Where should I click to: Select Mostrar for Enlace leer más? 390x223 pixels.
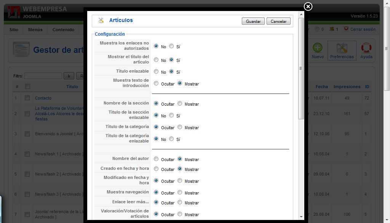tap(180, 202)
